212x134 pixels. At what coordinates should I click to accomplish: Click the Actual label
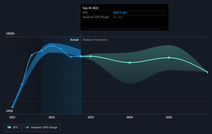pos(74,40)
